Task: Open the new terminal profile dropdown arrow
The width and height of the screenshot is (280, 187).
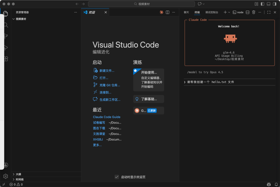Action: [229, 12]
